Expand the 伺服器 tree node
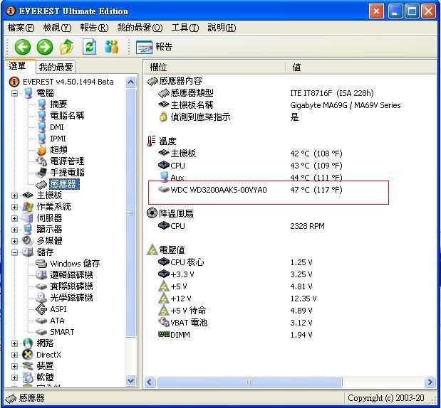The width and height of the screenshot is (441, 408). 15,218
